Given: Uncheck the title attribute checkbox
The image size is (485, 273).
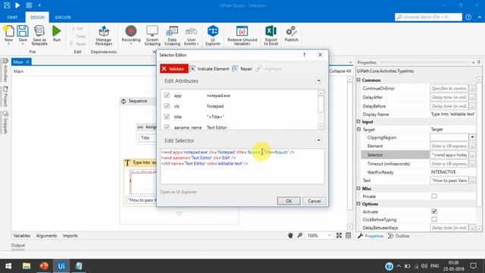Looking at the screenshot, I should (167, 117).
